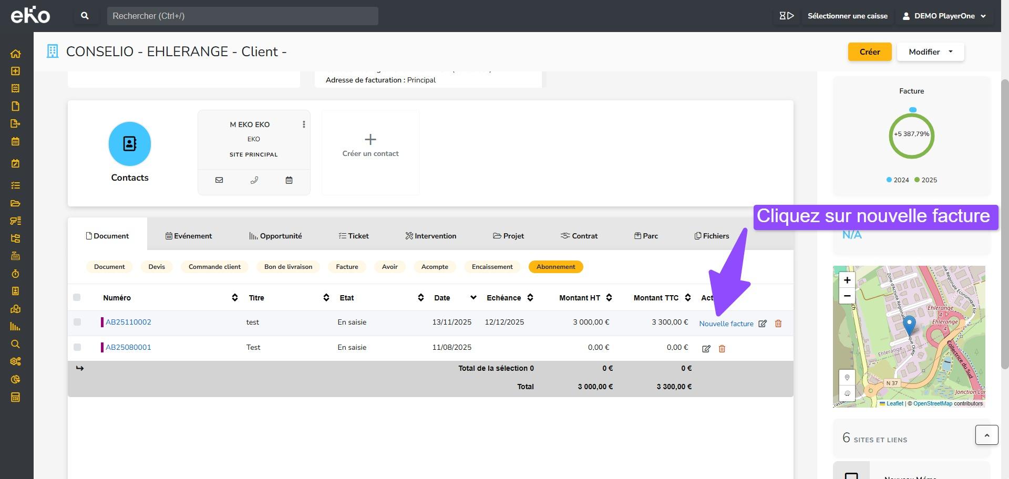The height and width of the screenshot is (479, 1009).
Task: Click the email icon on EKO contact card
Action: click(x=219, y=180)
